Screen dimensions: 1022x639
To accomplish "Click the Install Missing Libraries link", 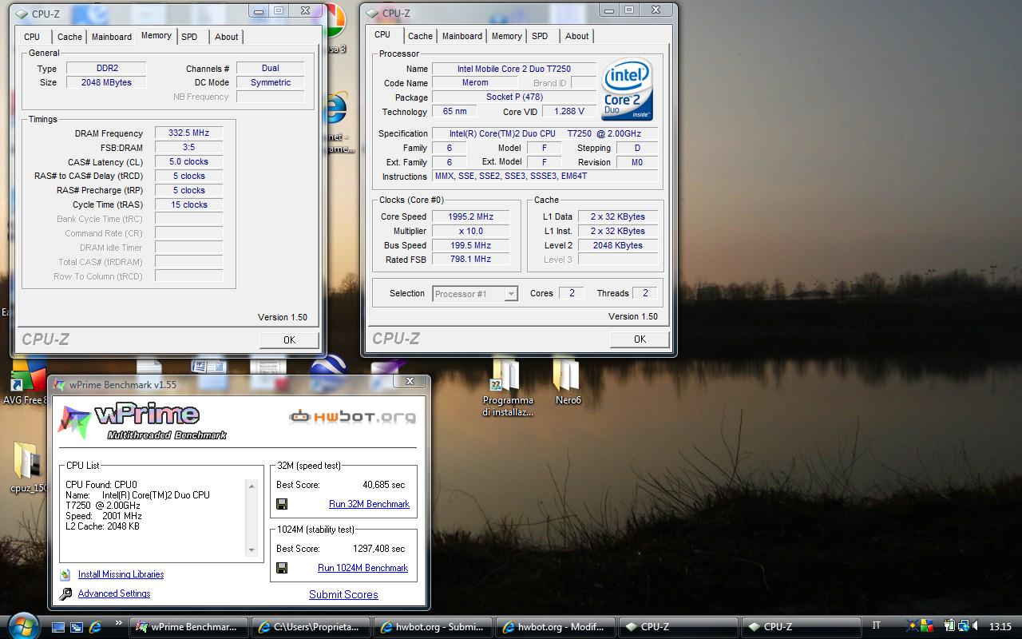I will point(121,574).
